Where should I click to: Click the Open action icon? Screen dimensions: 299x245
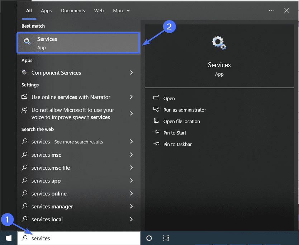156,98
